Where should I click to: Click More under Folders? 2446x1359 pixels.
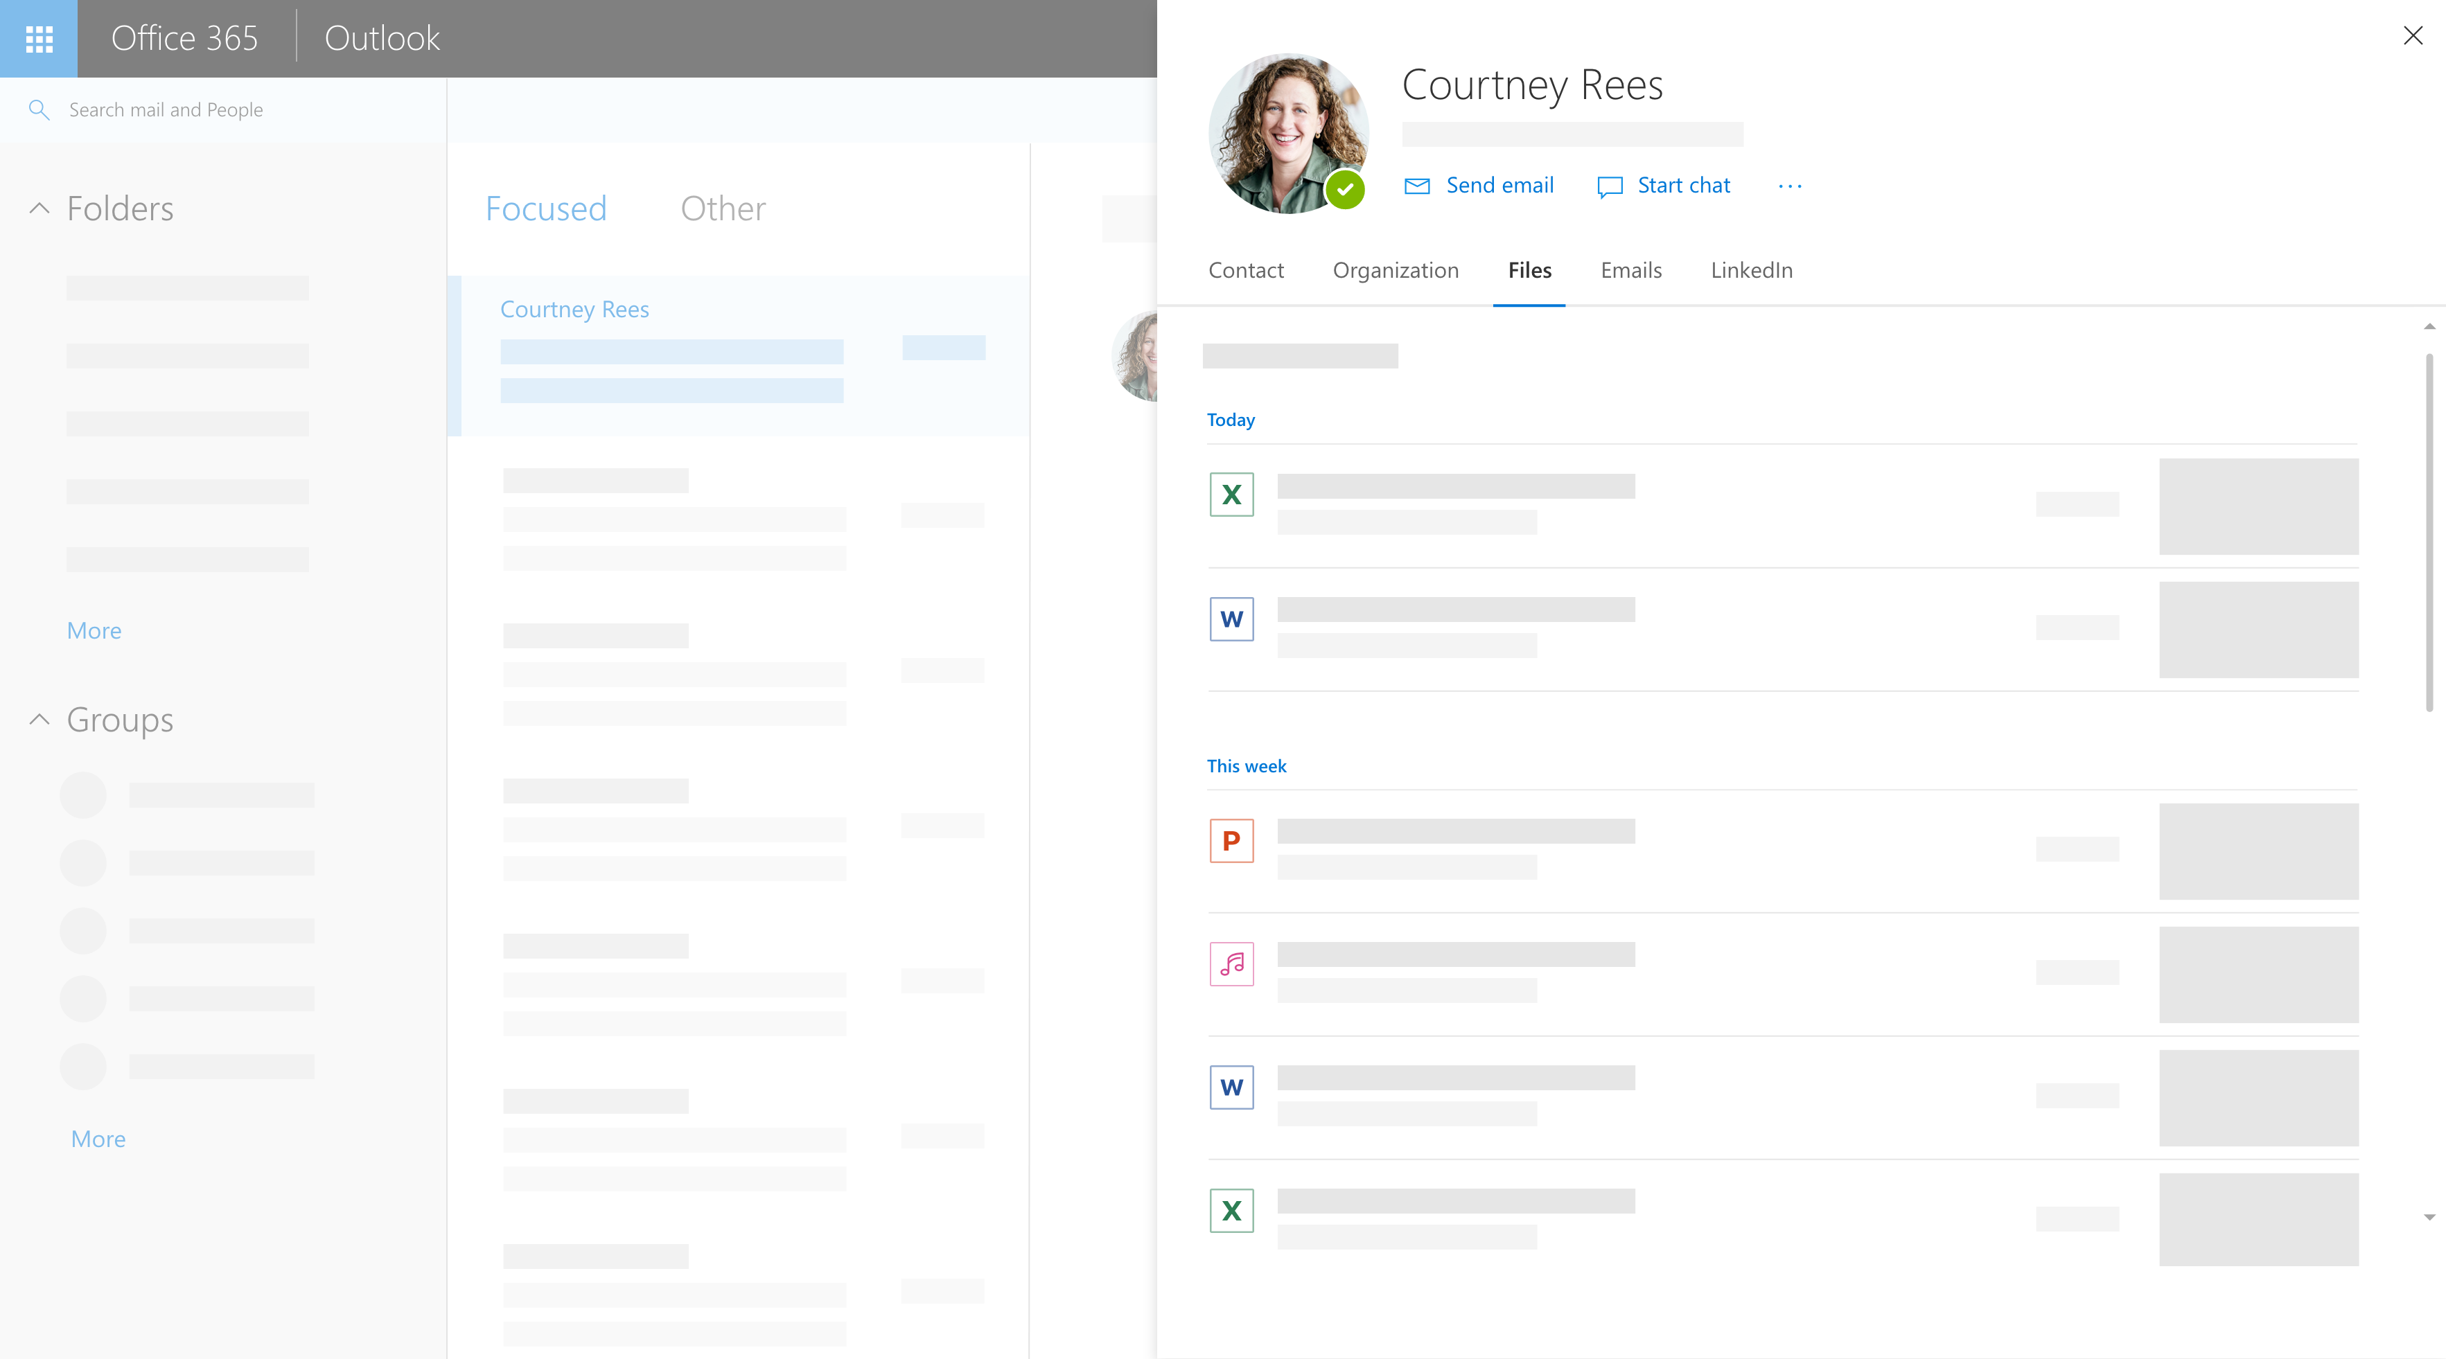click(x=94, y=630)
